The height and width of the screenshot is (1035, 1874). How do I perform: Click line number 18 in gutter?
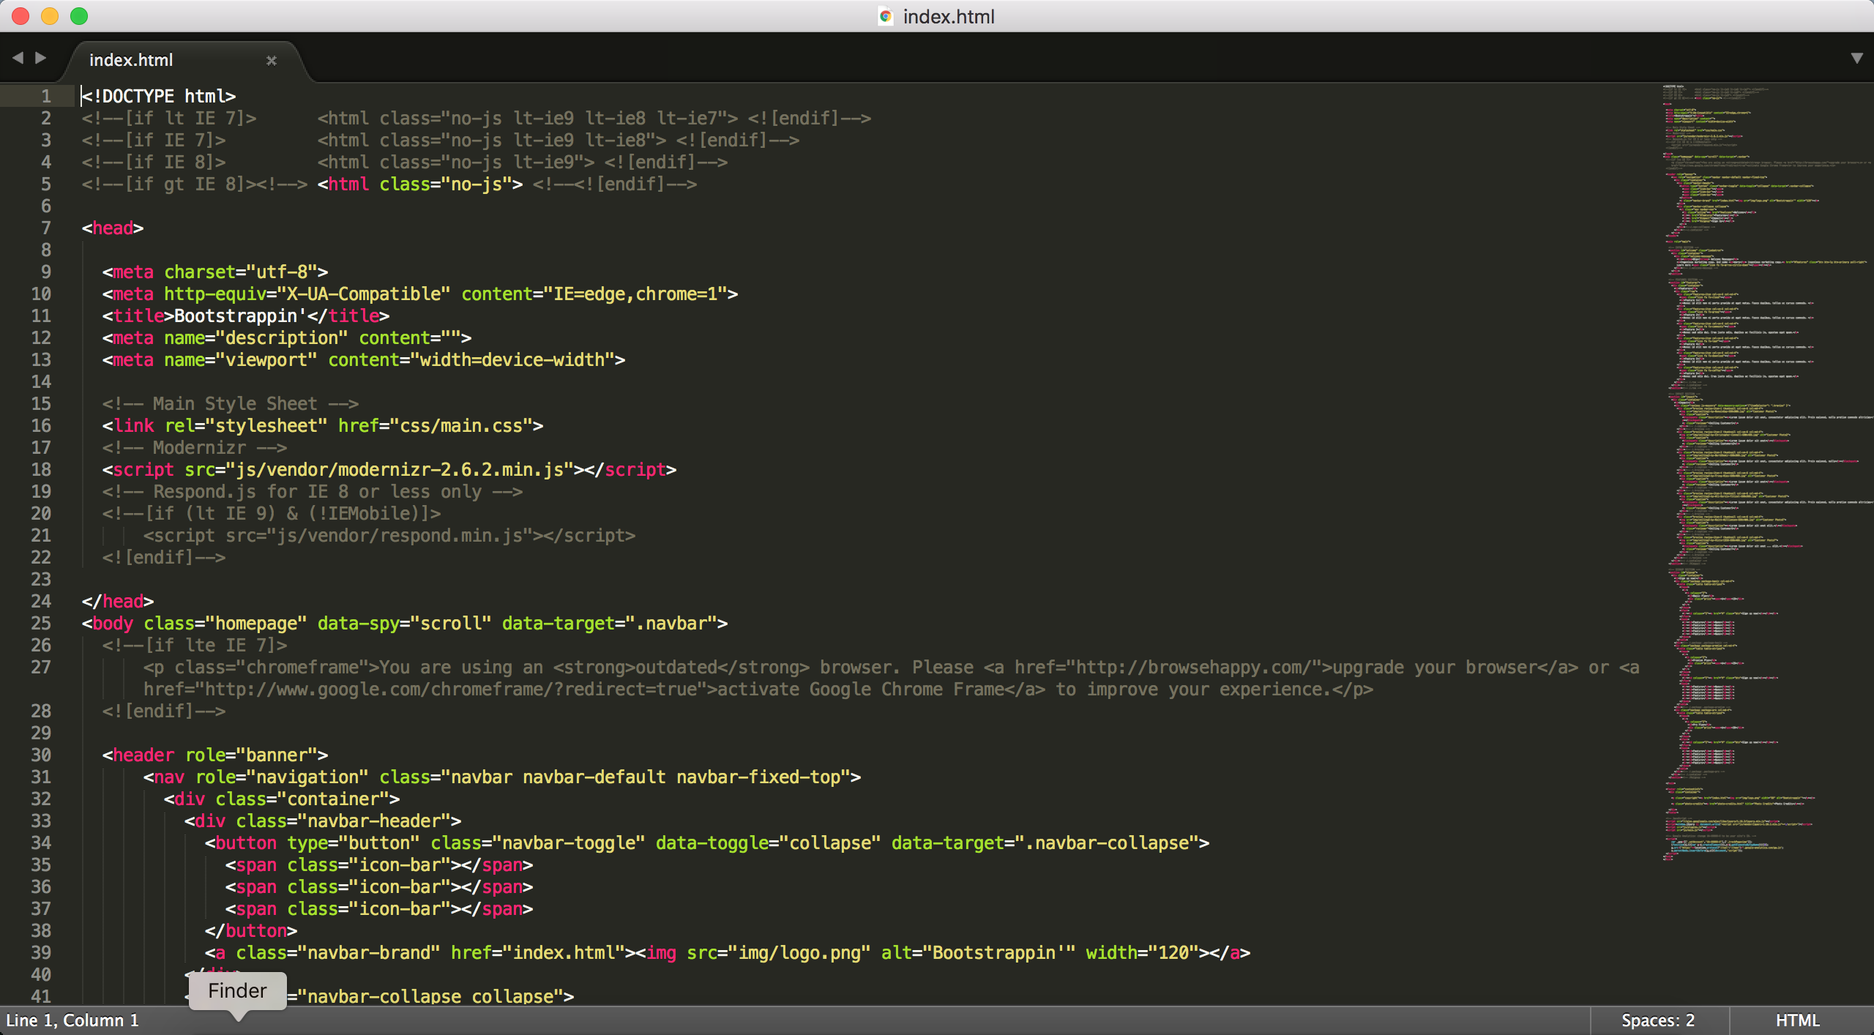click(x=41, y=469)
